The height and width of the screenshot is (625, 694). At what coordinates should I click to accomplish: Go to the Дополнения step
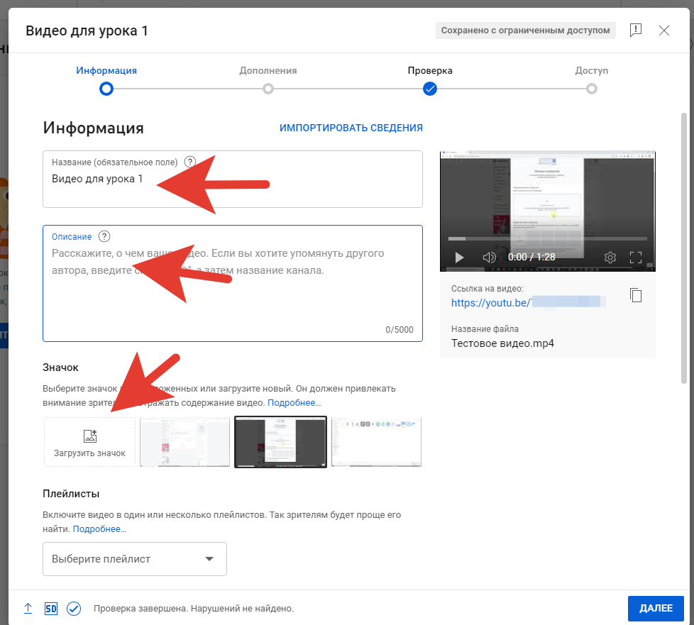coord(268,81)
